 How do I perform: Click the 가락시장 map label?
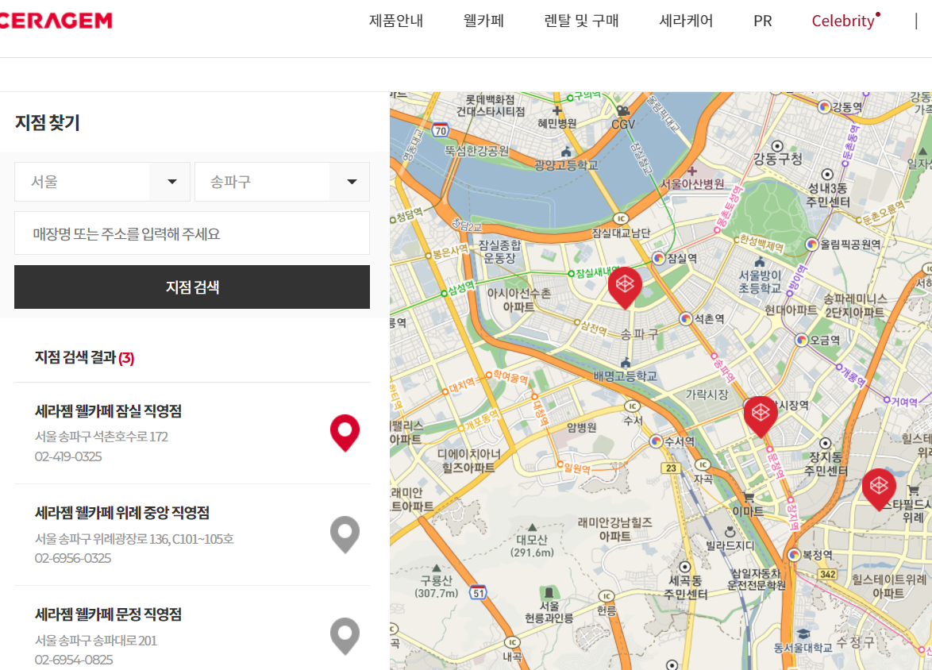(707, 395)
